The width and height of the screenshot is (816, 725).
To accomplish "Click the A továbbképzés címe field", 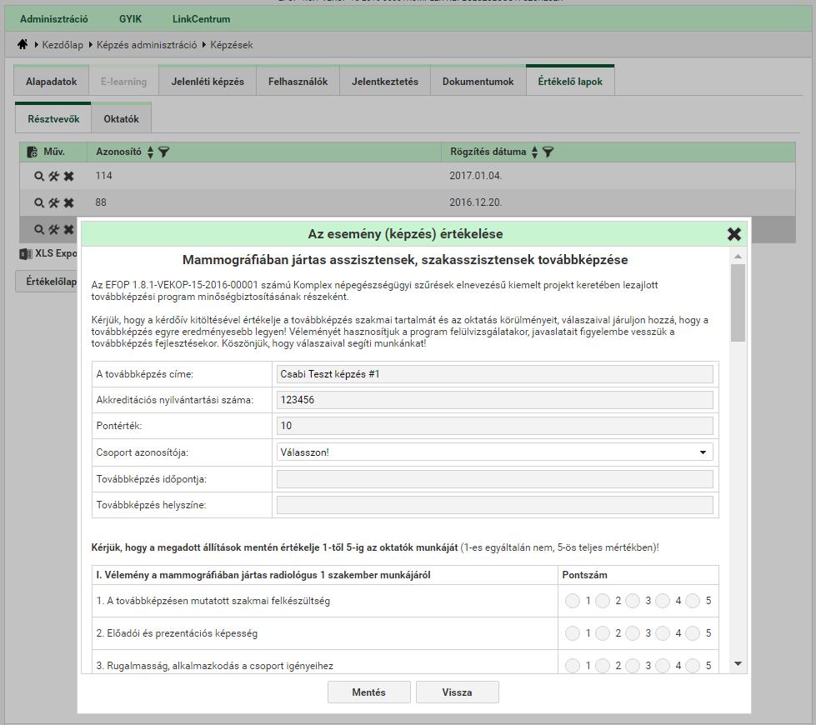I will click(494, 374).
